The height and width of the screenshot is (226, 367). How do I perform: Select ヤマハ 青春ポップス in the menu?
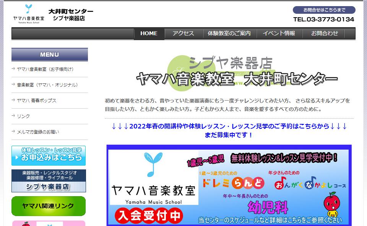click(x=37, y=101)
